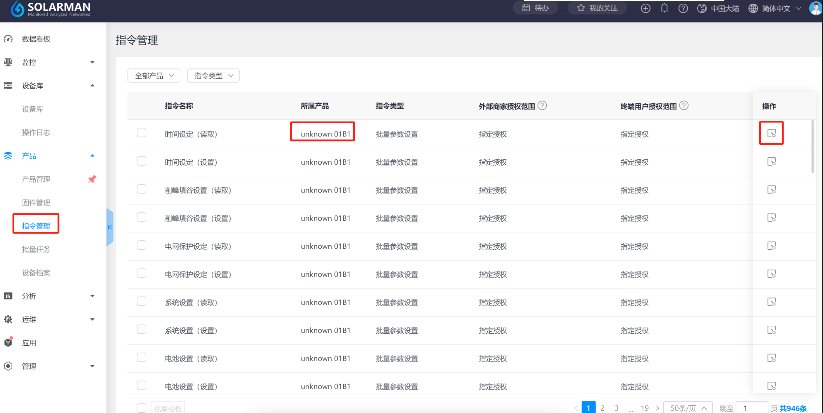Click the plus circle icon in header
The height and width of the screenshot is (413, 823).
coord(645,8)
